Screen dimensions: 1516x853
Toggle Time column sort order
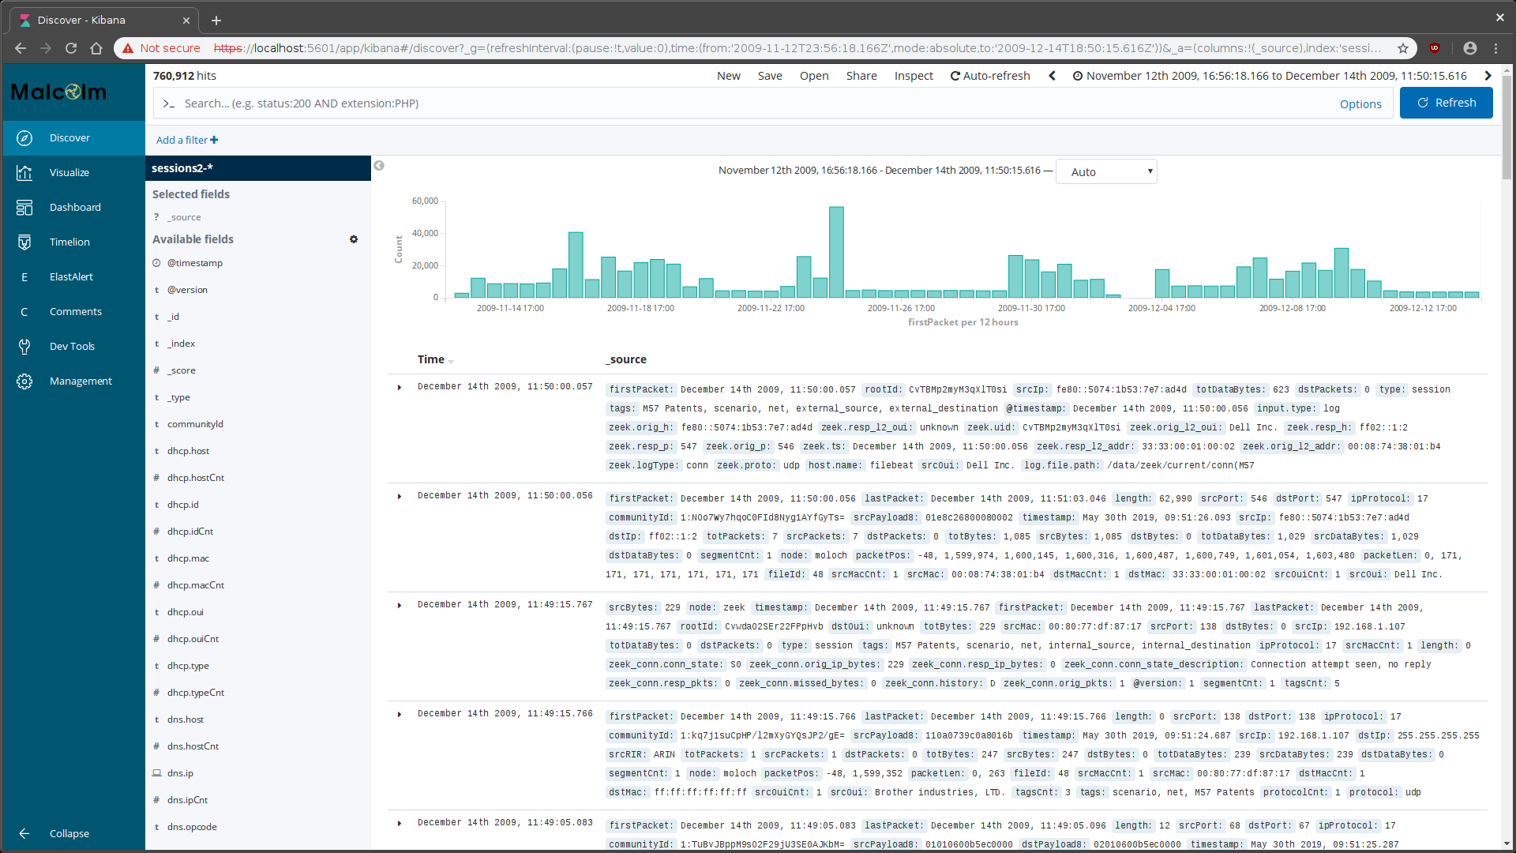tap(451, 361)
